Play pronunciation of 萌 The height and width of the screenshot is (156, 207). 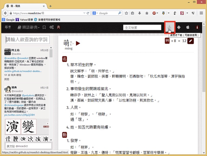pyautogui.click(x=78, y=43)
